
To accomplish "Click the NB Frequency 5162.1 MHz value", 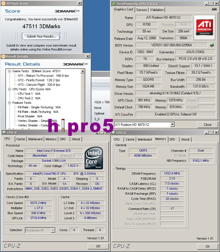I will point(201,161).
